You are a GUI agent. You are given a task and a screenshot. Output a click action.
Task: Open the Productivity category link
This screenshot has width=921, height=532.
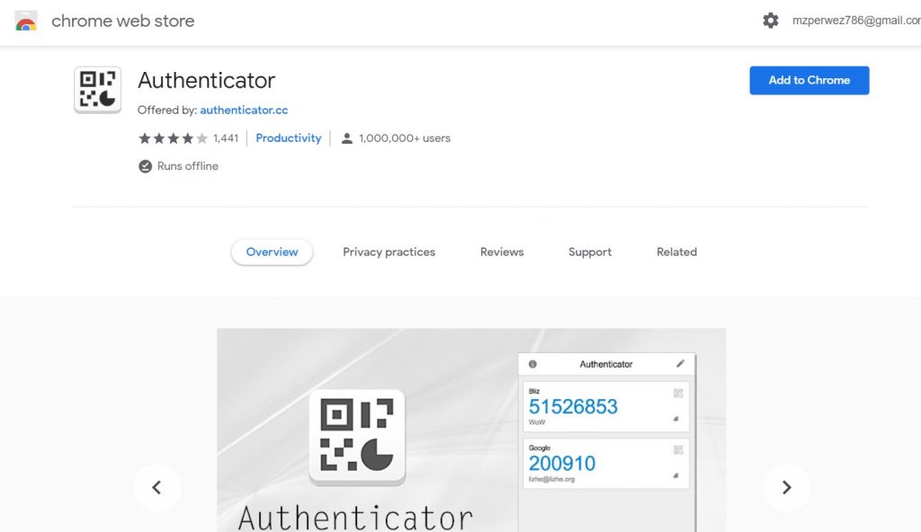tap(289, 138)
